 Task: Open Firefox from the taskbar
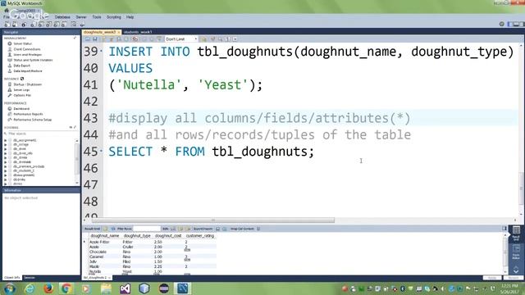click(x=48, y=288)
